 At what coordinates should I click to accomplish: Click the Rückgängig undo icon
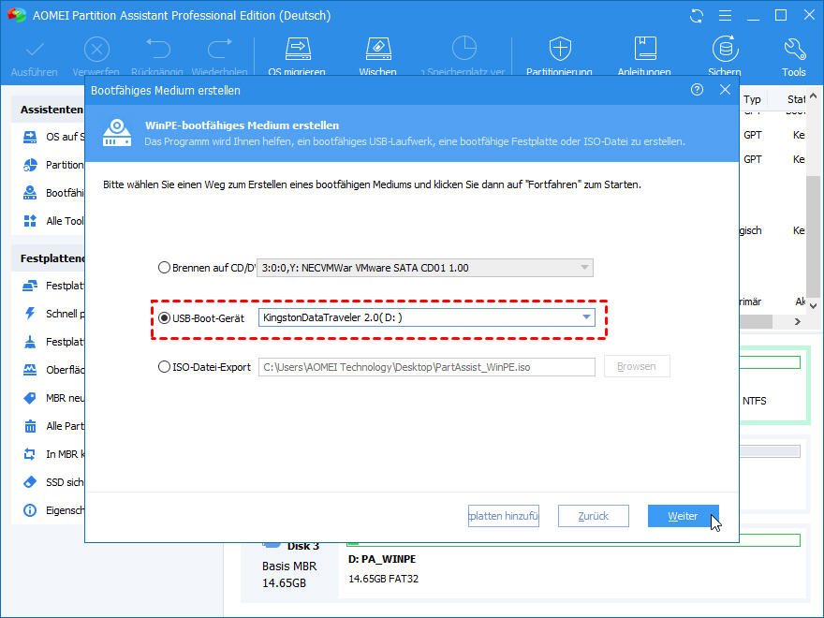157,49
